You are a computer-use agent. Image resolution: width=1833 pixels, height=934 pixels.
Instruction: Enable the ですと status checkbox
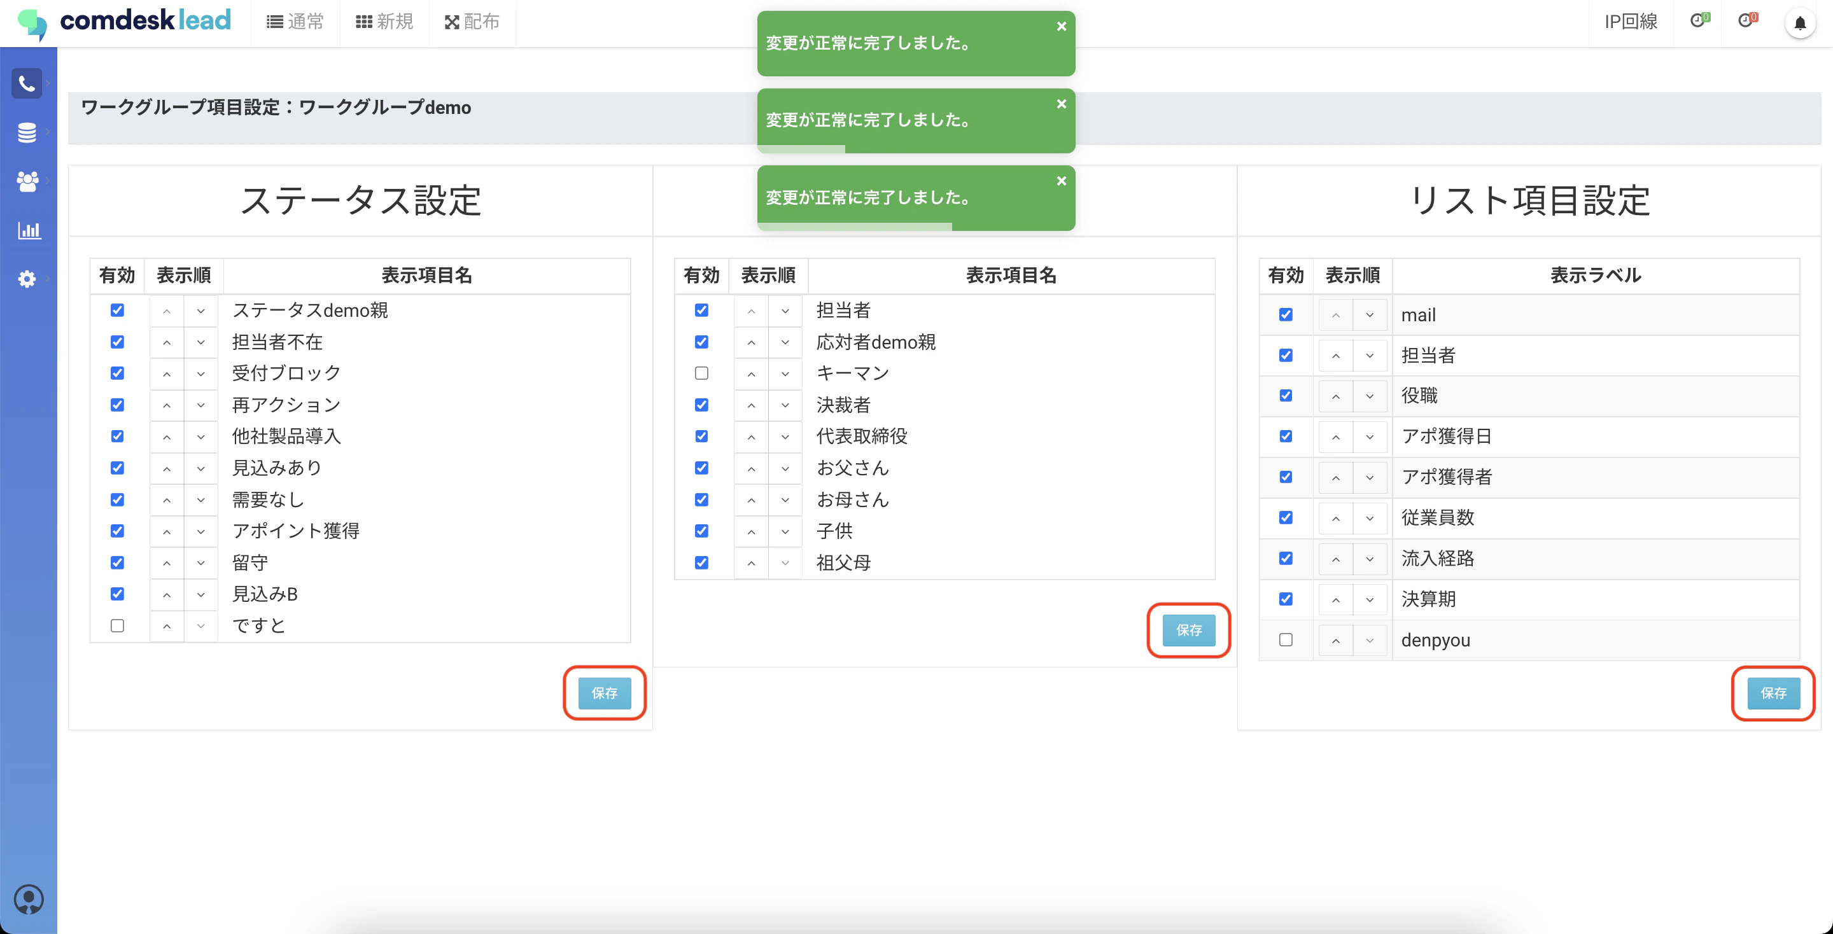click(x=117, y=625)
